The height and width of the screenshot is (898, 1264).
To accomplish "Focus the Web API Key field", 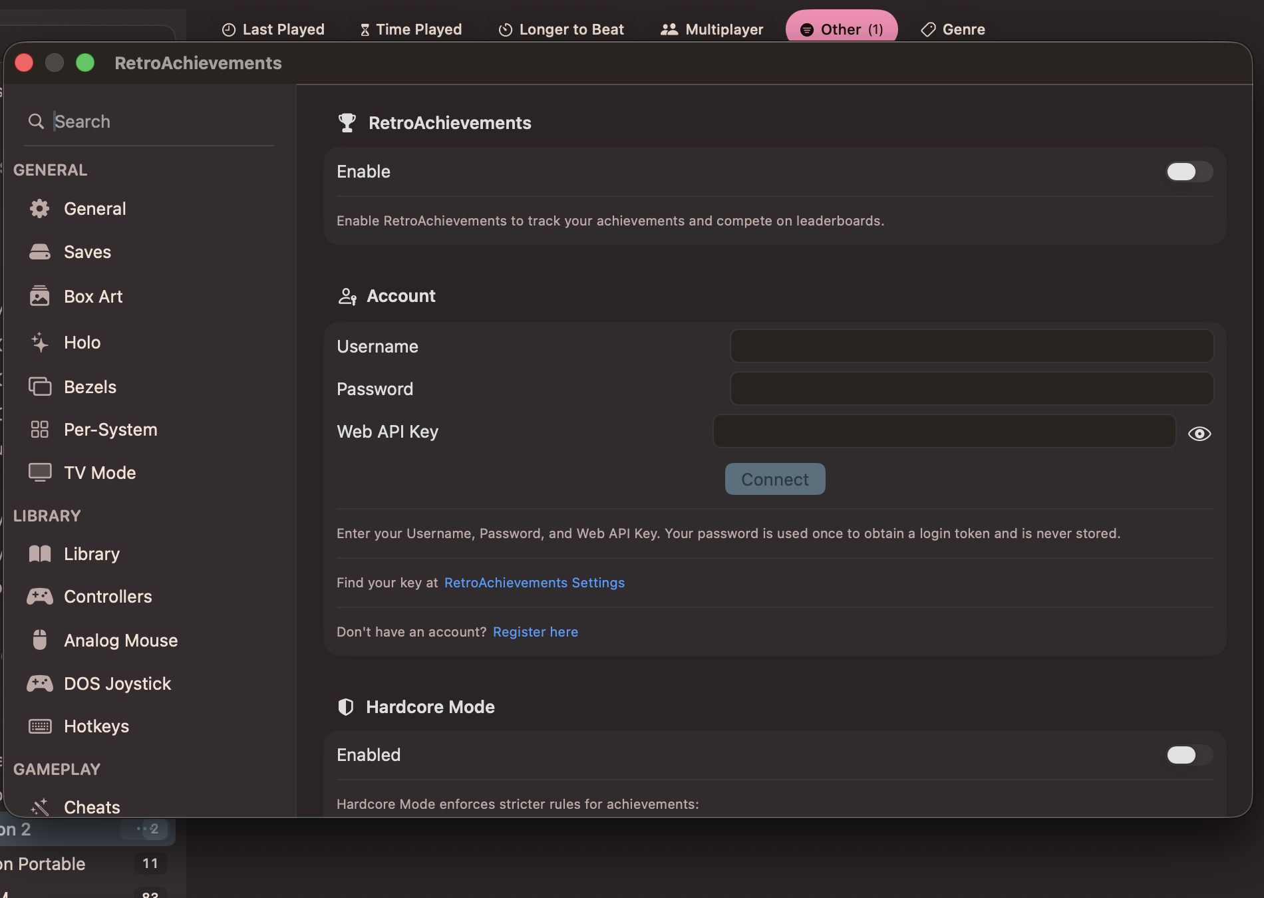I will coord(945,431).
